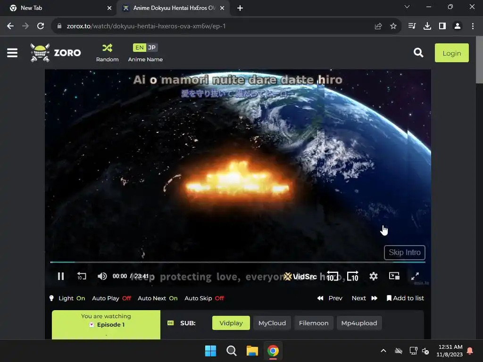Skip forward 10 seconds

click(x=353, y=276)
